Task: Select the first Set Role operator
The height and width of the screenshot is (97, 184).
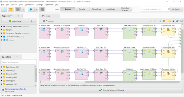Action: [81, 32]
